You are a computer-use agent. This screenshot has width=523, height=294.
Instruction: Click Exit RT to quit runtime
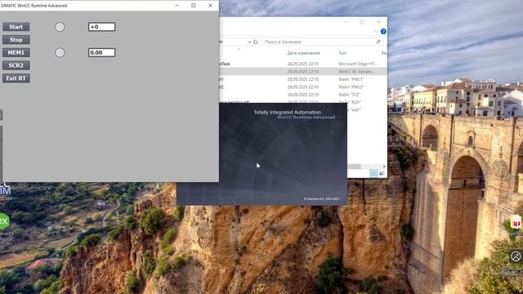pyautogui.click(x=16, y=78)
